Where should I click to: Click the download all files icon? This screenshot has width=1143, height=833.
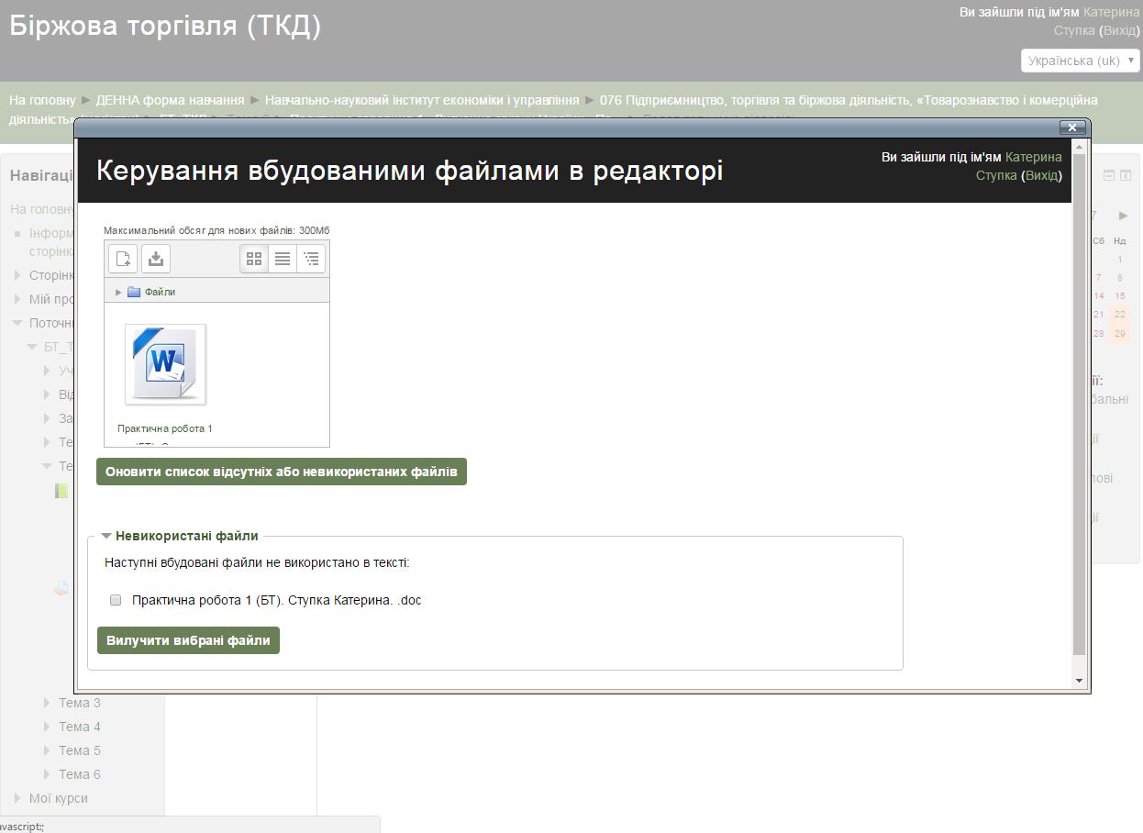(x=155, y=258)
